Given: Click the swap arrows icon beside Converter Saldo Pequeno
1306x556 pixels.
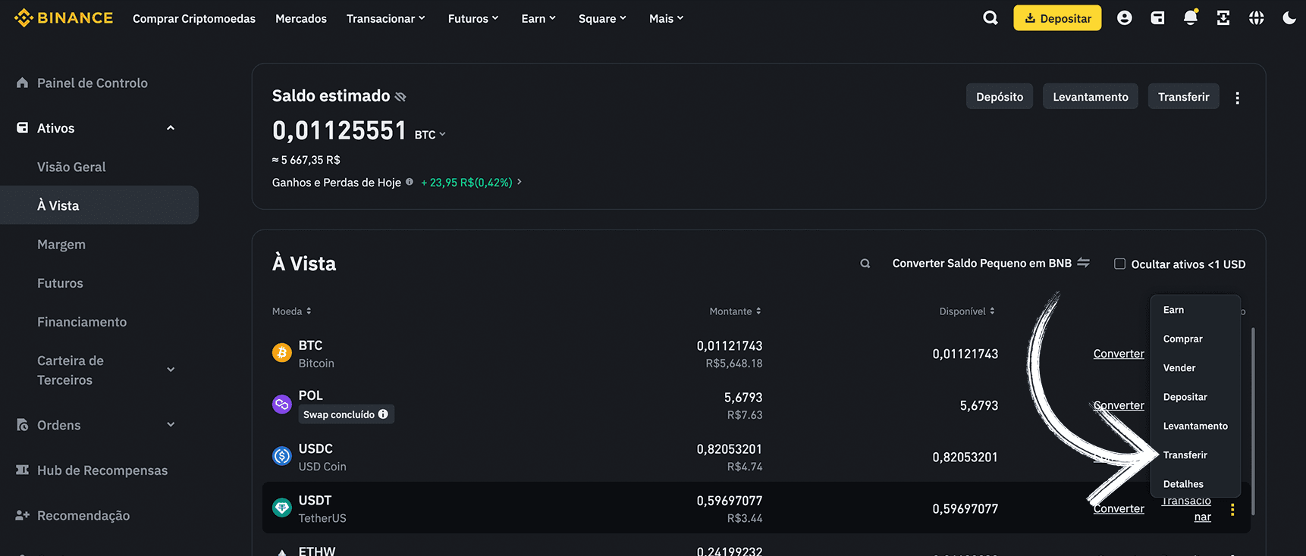Looking at the screenshot, I should (1084, 263).
